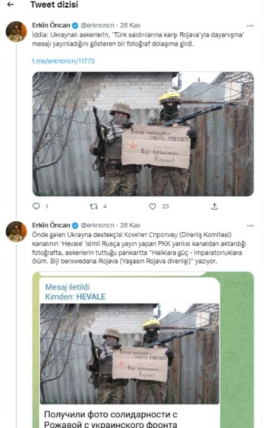Screen dimensions: 271x428
Task: Click the 28 Kas timestamp of second tweet
Action: click(x=130, y=225)
